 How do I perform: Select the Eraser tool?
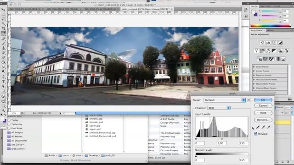click(x=3, y=57)
